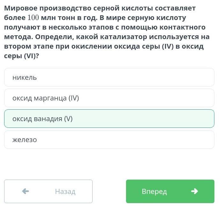The width and height of the screenshot is (224, 213).
Task: Go forward with the green Вперед button
Action: click(170, 191)
